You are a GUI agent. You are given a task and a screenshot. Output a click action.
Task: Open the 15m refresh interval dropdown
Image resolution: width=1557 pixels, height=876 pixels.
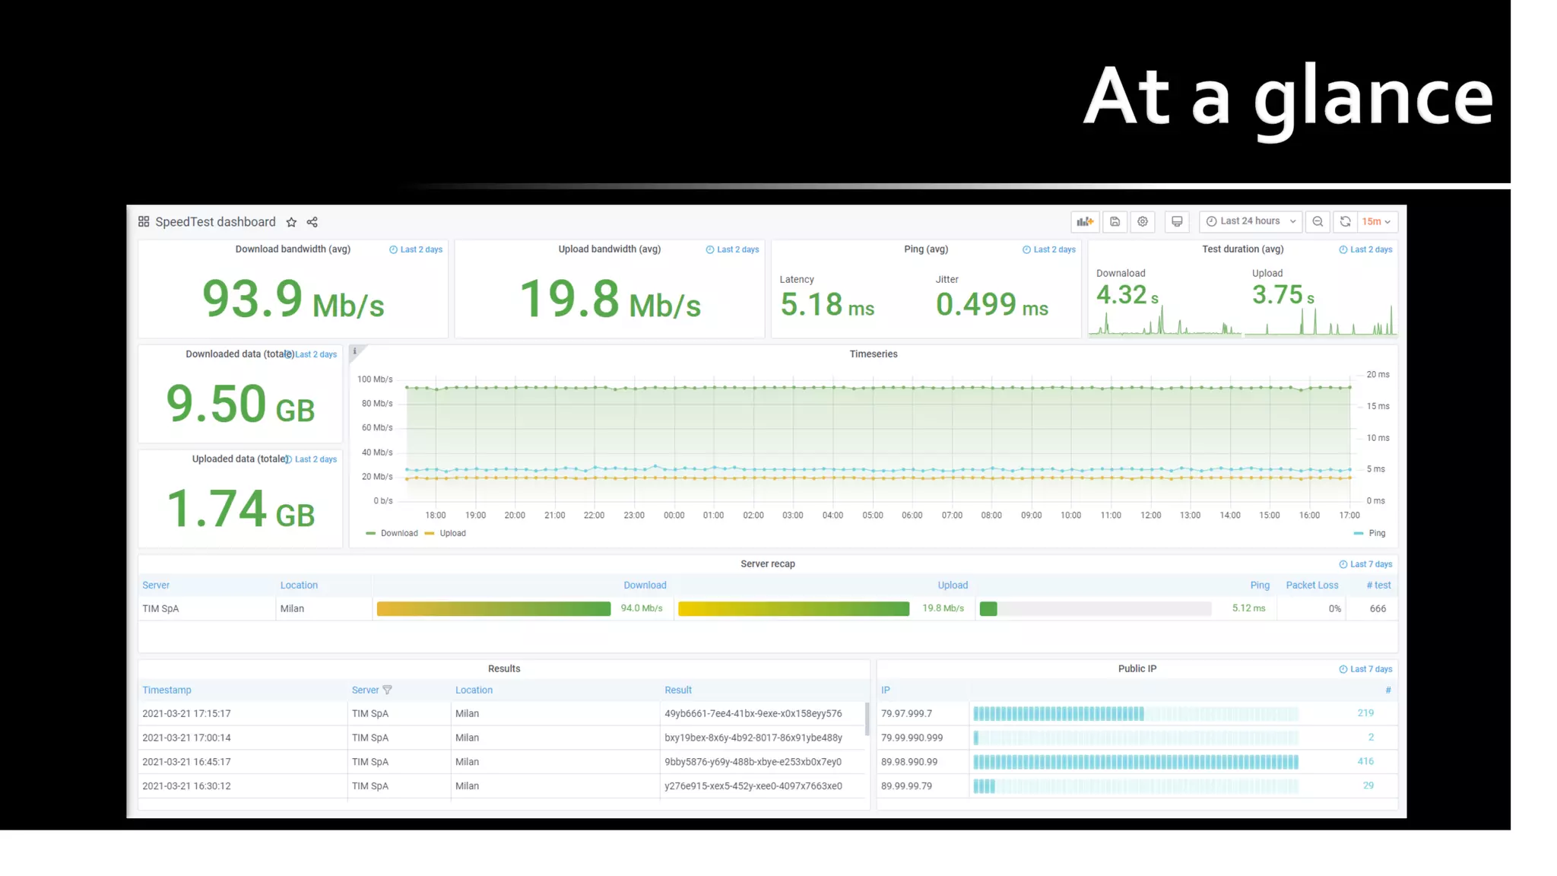1376,221
